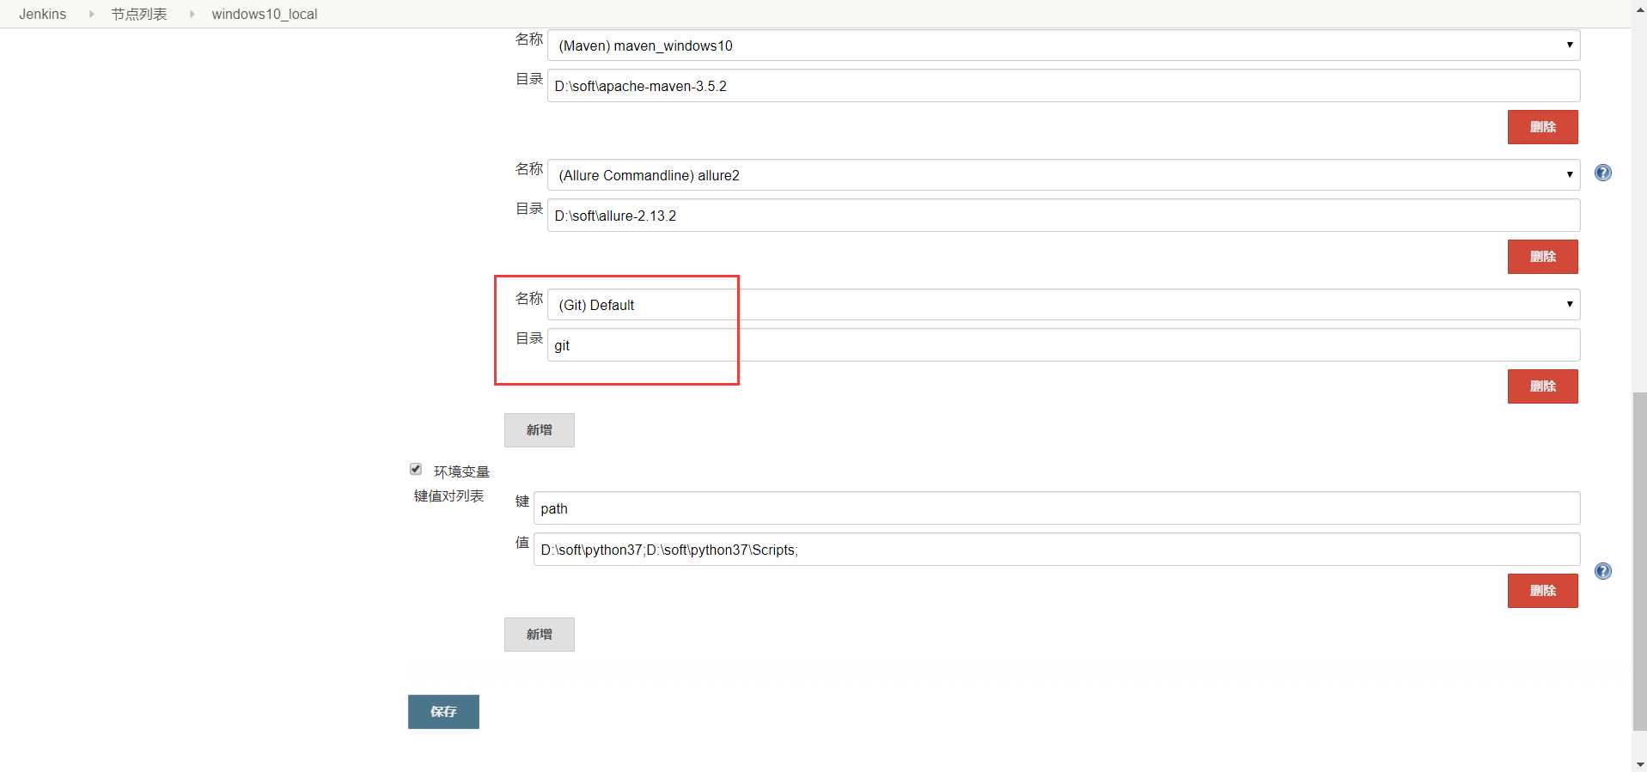Delete the path environment variable entry
This screenshot has width=1647, height=772.
(1542, 591)
